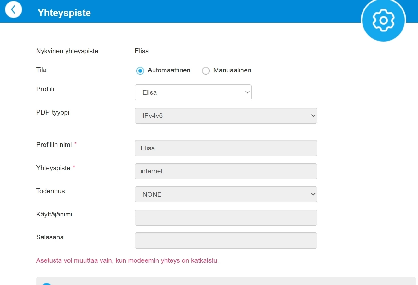Click the Käyttäjänimi input field

coord(226,218)
